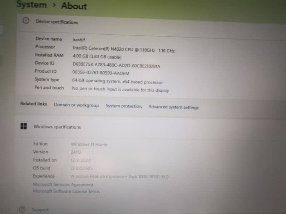Select the version value 24H2
This screenshot has width=286, height=214.
76,152
